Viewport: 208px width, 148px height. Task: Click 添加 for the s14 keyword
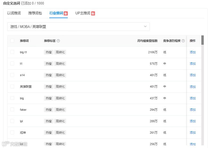point(193,75)
